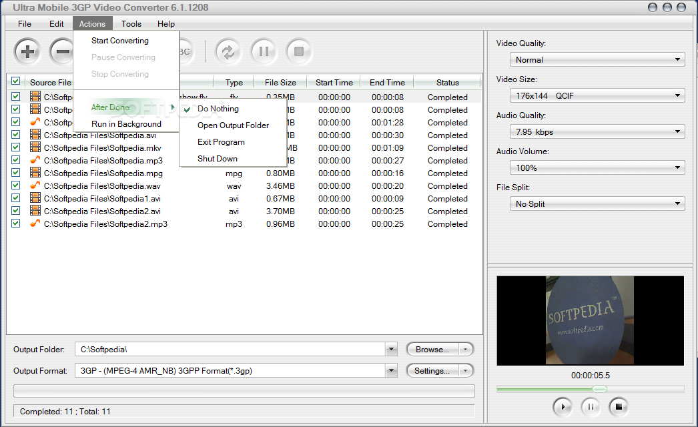Play the preview video

(x=563, y=406)
